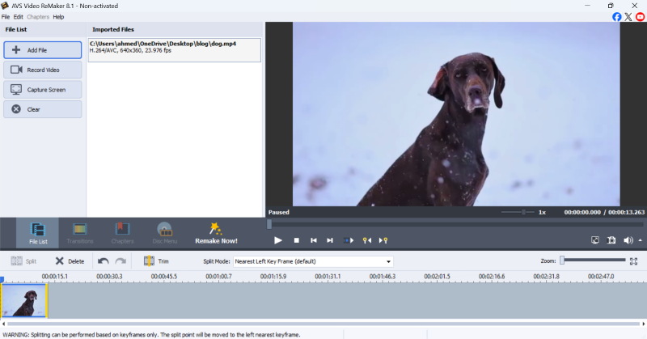
Task: Stop video playback
Action: (296, 240)
